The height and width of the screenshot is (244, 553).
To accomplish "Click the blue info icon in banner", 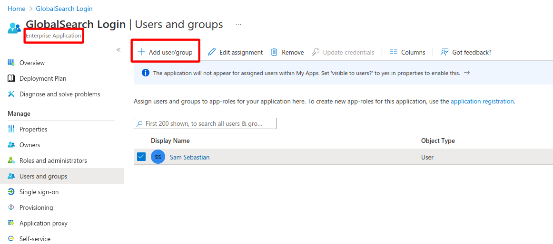I will click(145, 73).
